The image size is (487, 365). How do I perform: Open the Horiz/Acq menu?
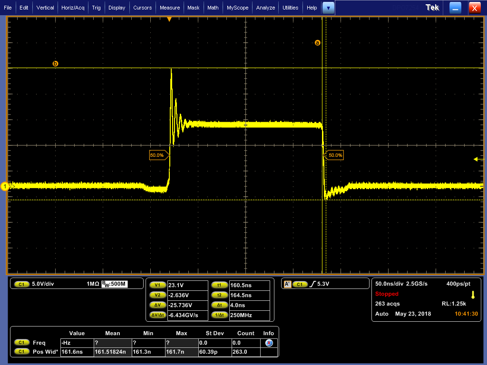tap(73, 8)
